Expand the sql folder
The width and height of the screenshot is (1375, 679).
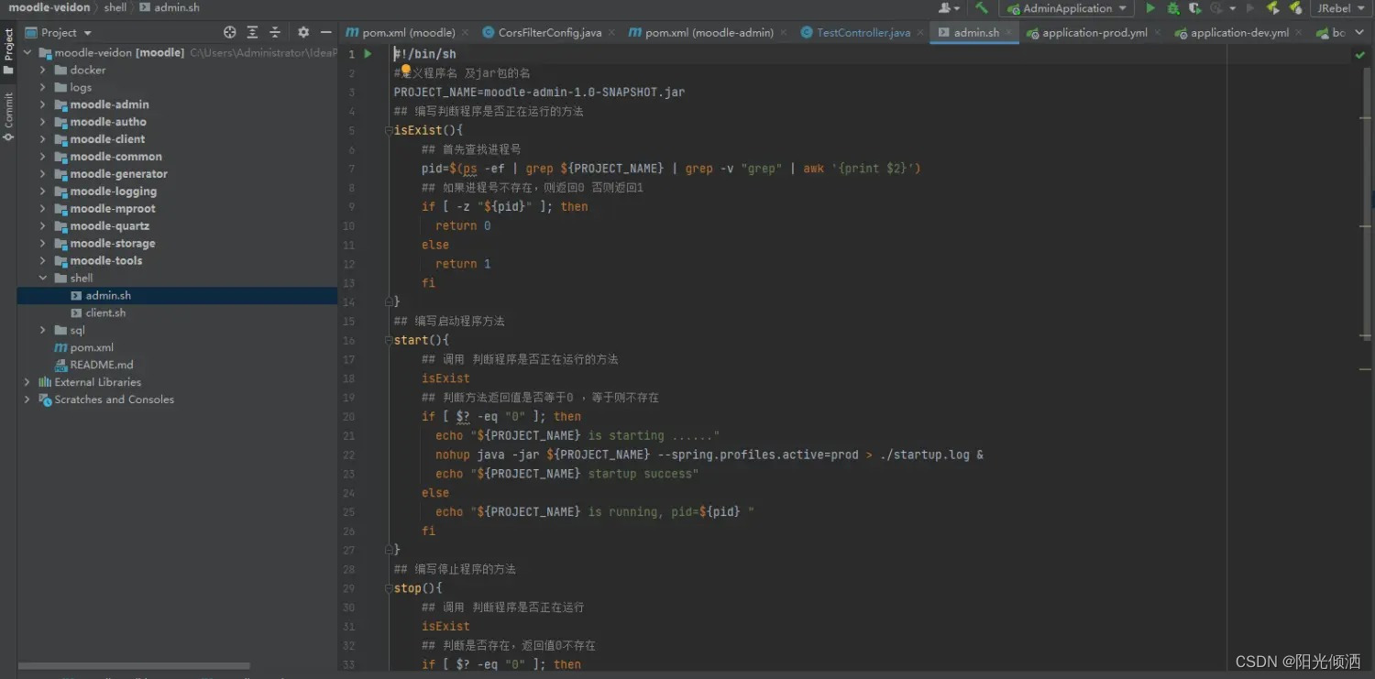pos(43,330)
